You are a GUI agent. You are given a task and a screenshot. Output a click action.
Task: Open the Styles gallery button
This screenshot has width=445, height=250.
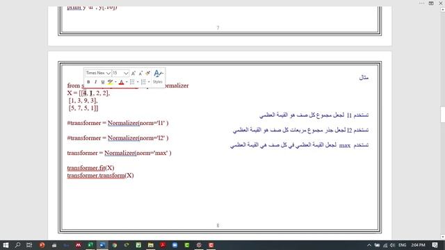(x=158, y=76)
